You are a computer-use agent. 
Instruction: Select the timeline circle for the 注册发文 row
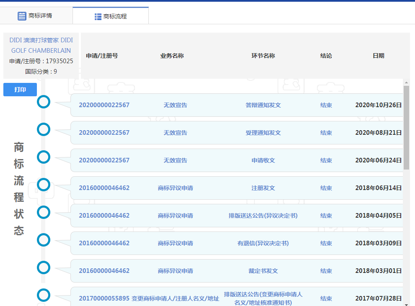tap(44, 185)
